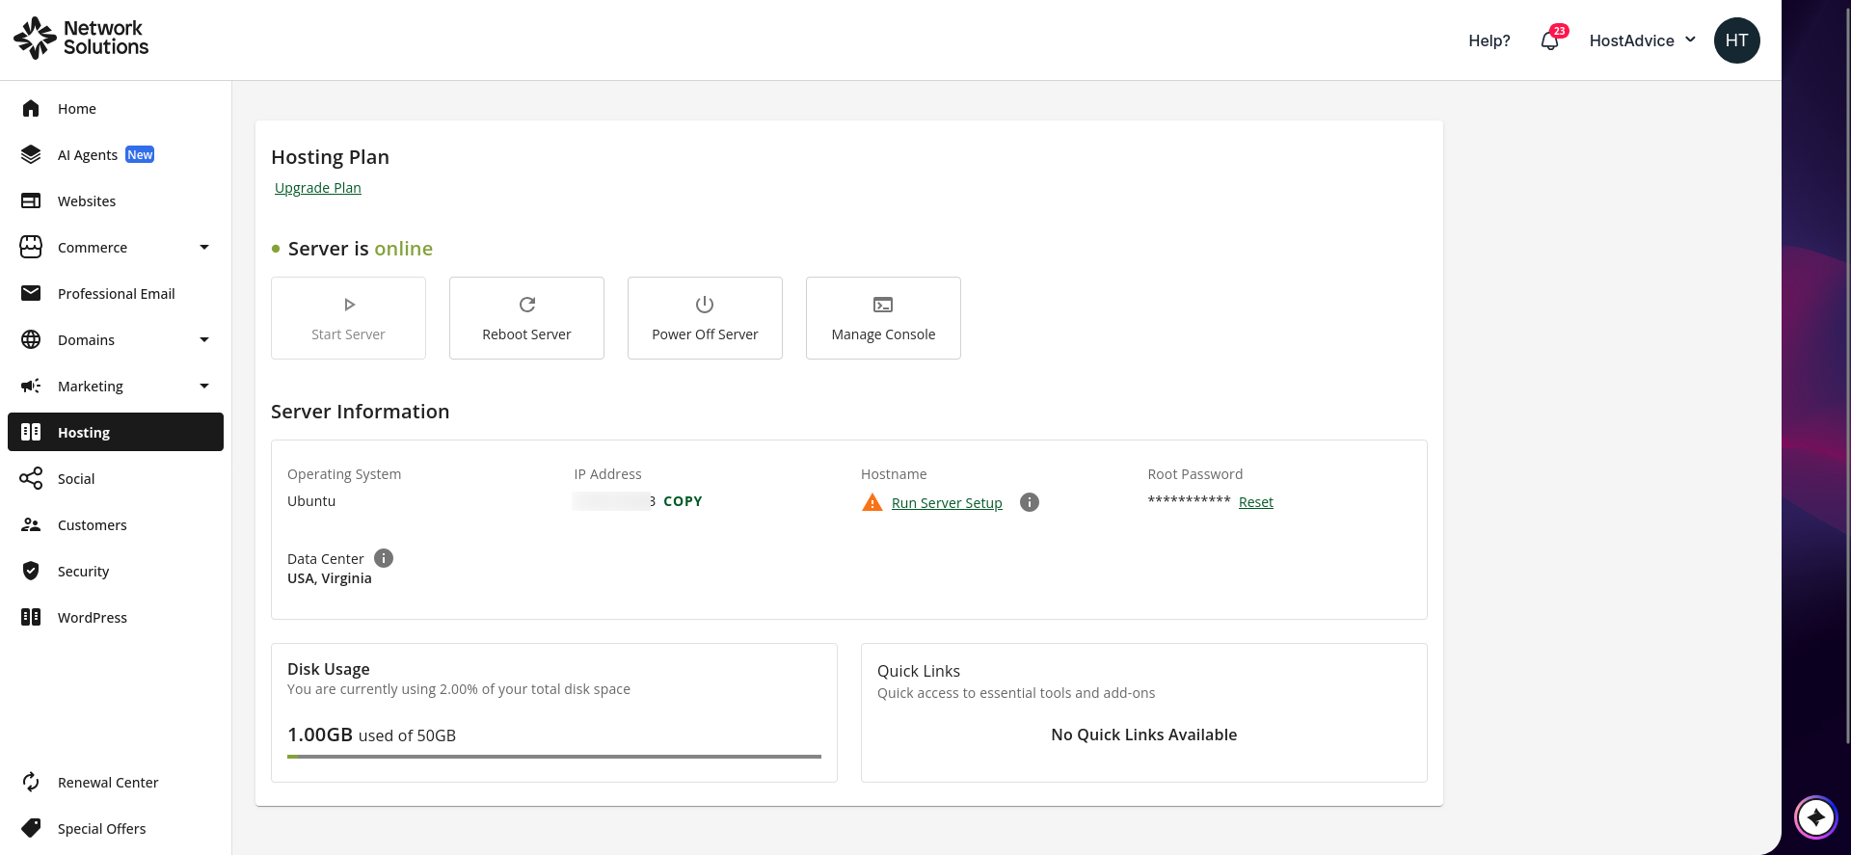Open the Social menu item
This screenshot has height=855, width=1851.
pos(116,478)
